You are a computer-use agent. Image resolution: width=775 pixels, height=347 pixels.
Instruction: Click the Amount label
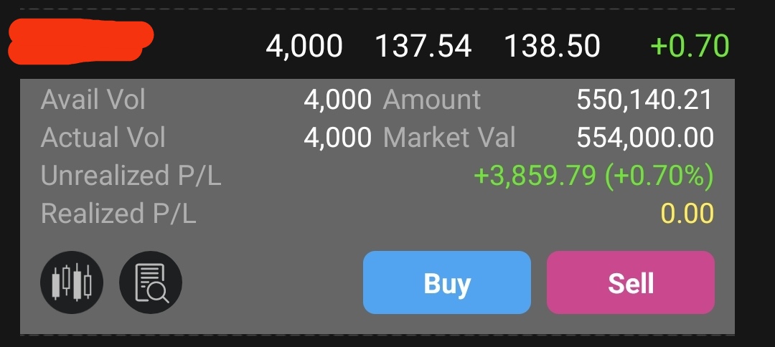(x=431, y=100)
